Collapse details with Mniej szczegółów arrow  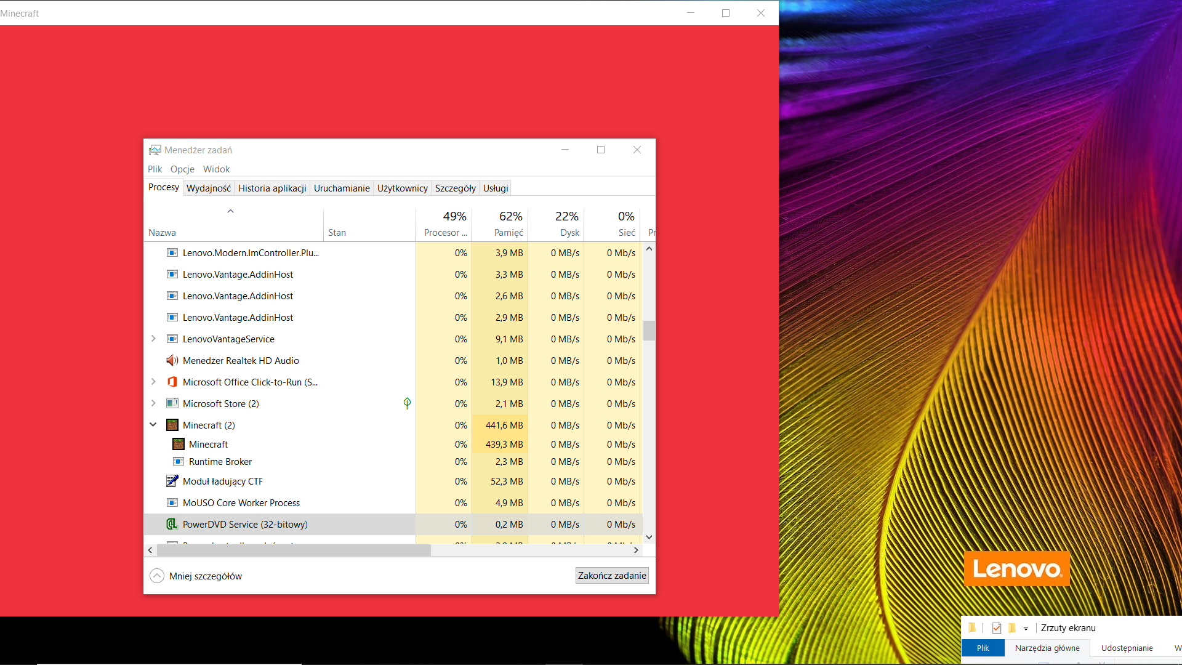pos(157,576)
